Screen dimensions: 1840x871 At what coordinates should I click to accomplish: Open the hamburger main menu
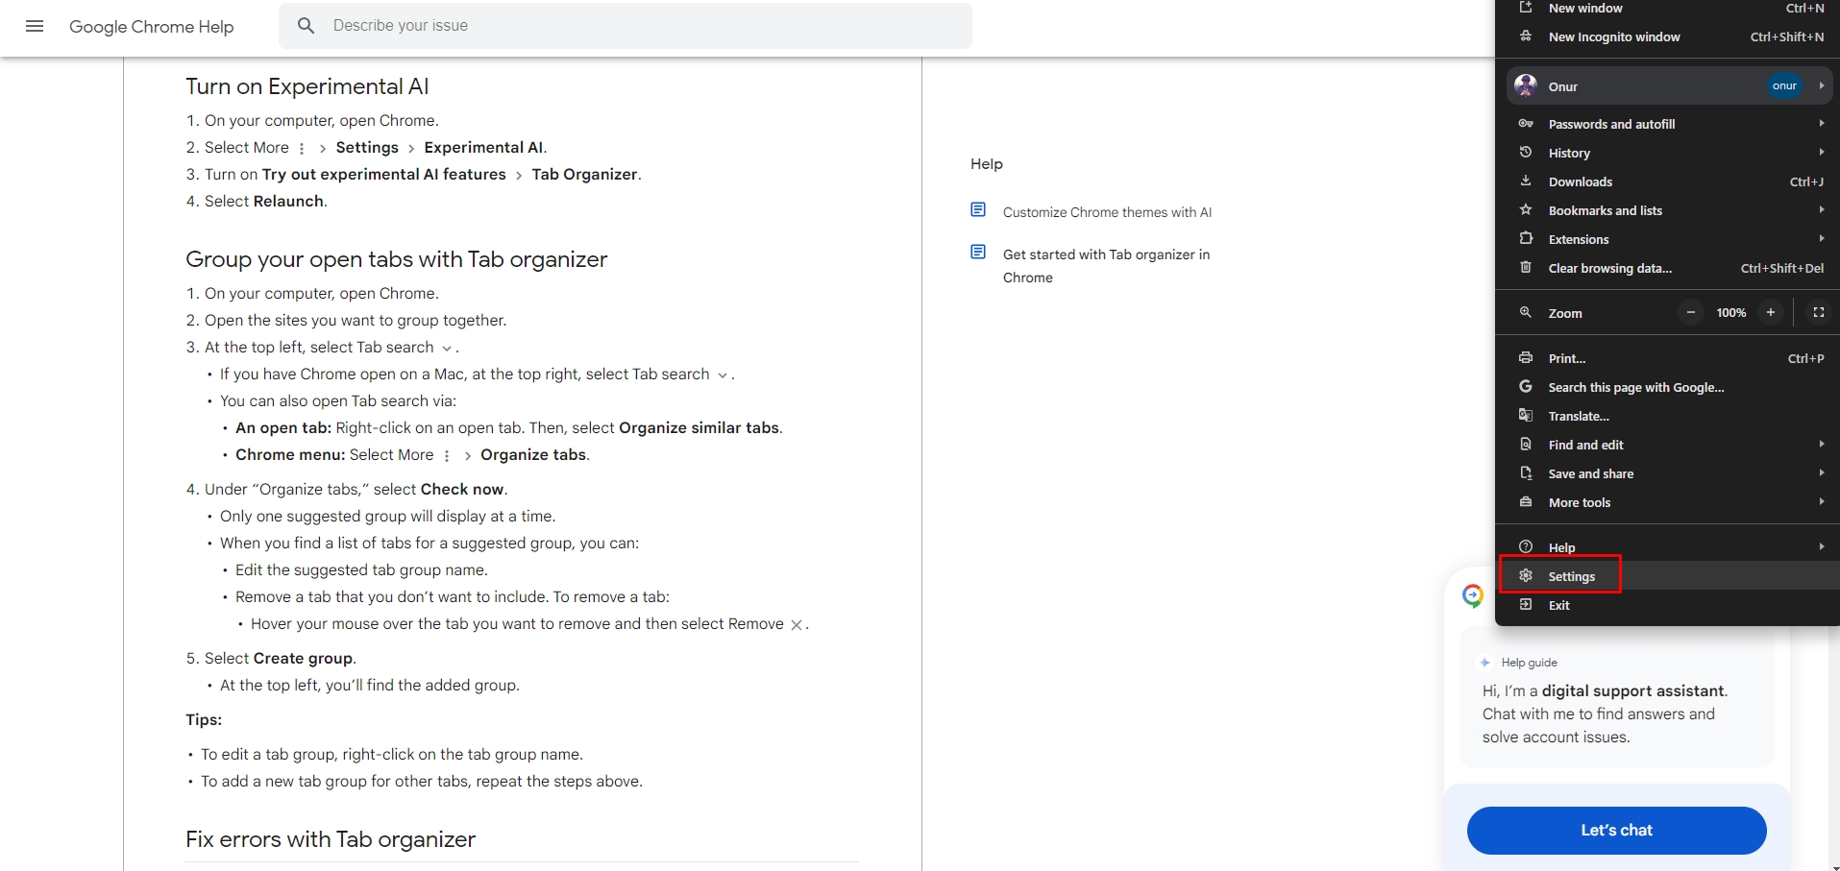click(35, 26)
